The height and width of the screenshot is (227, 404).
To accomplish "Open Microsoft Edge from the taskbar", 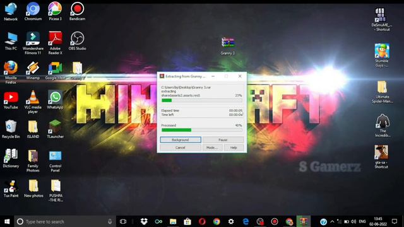I will point(246,221).
